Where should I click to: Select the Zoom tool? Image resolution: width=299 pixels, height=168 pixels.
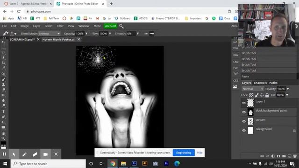pos(3,139)
